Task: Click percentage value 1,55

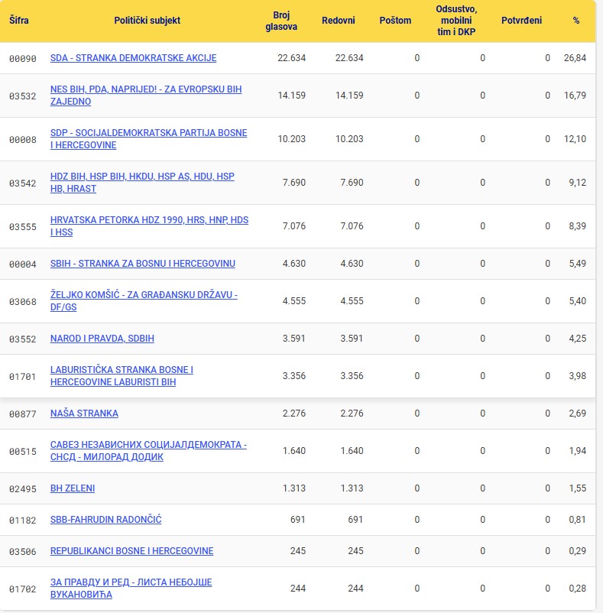Action: coord(578,488)
